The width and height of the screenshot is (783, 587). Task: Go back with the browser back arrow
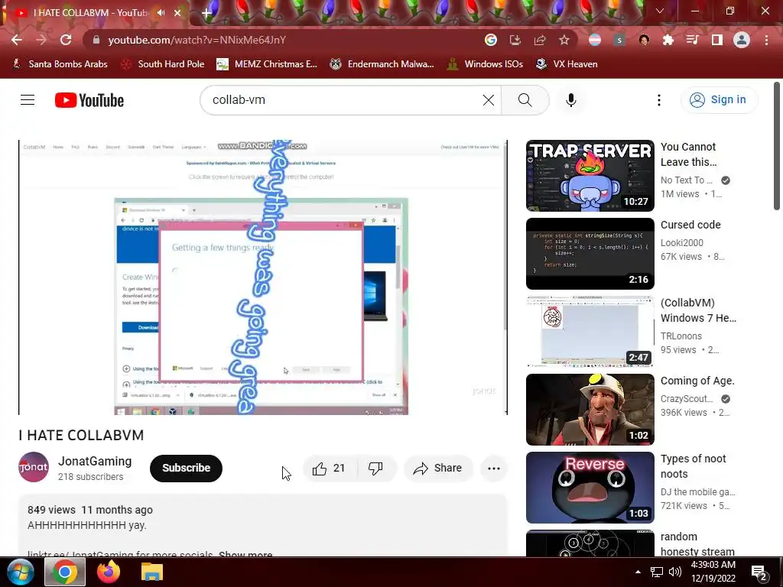coord(17,40)
